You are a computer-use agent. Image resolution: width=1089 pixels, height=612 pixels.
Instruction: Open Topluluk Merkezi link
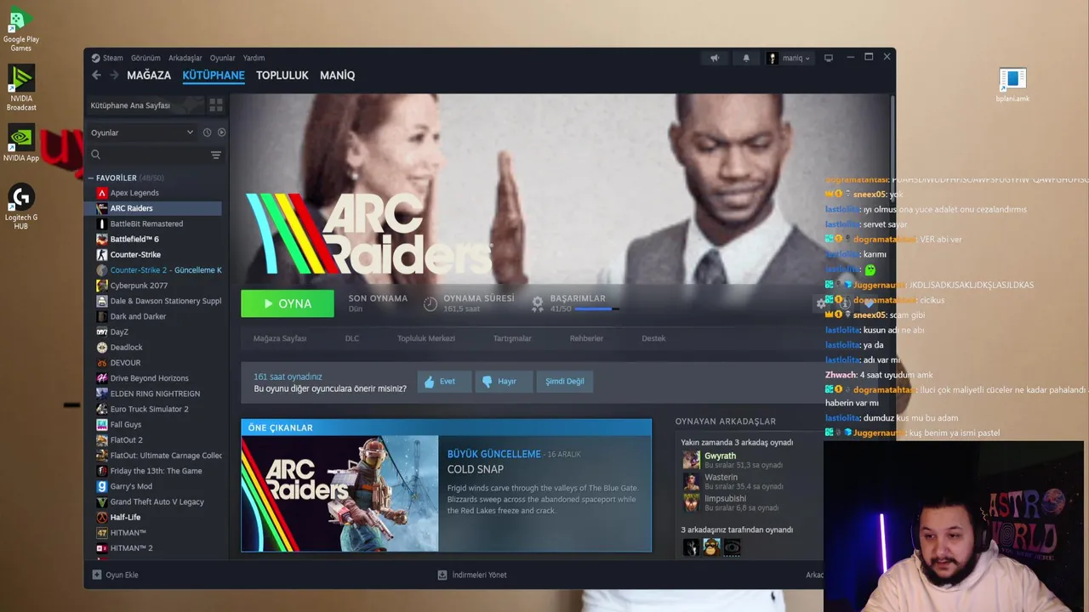426,338
